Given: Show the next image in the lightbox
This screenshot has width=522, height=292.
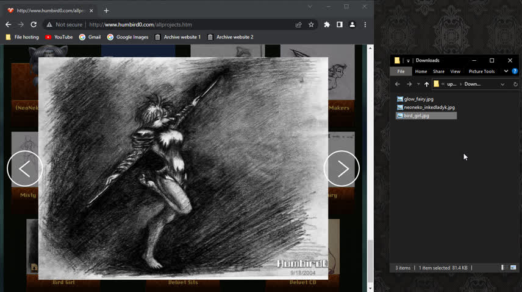Looking at the screenshot, I should point(341,169).
